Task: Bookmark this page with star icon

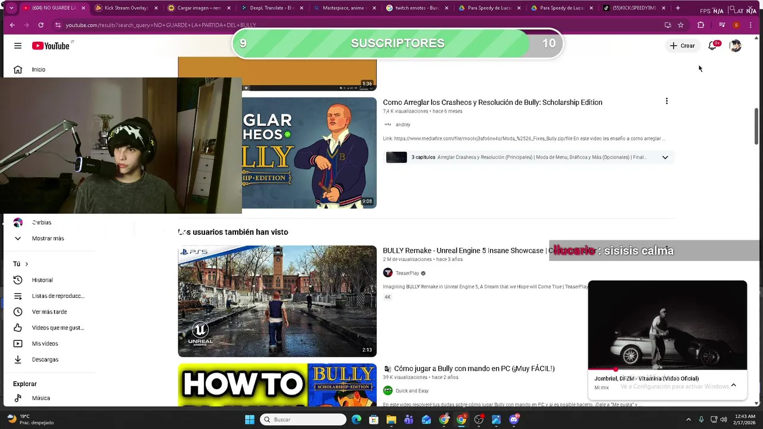Action: point(681,25)
